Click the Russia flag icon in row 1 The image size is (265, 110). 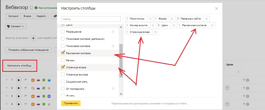point(38,80)
